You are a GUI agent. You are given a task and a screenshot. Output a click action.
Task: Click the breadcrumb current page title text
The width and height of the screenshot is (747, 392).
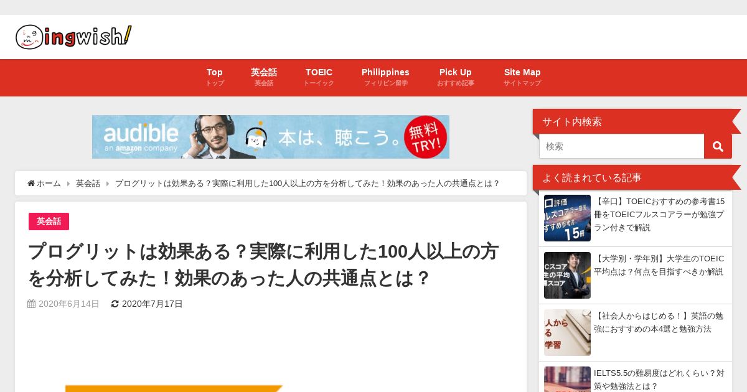308,184
